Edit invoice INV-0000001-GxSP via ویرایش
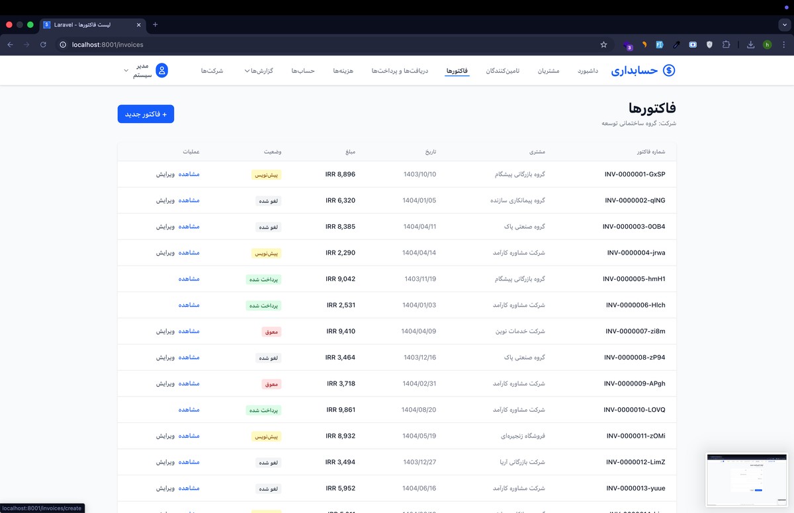Viewport: 794px width, 513px height. [165, 175]
